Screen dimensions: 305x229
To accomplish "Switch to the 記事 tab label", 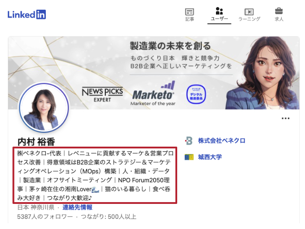I will [190, 19].
